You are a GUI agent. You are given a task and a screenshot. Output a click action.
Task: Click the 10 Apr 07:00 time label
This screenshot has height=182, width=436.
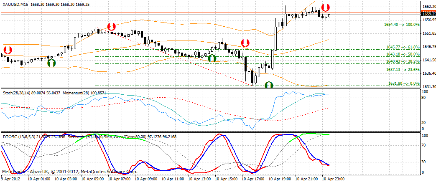click(x=119, y=179)
